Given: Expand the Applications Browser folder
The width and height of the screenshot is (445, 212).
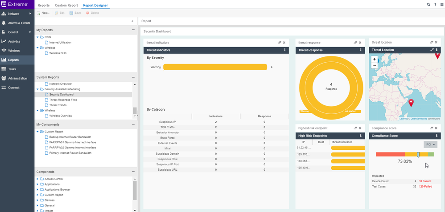Looking at the screenshot, I should 37,190.
